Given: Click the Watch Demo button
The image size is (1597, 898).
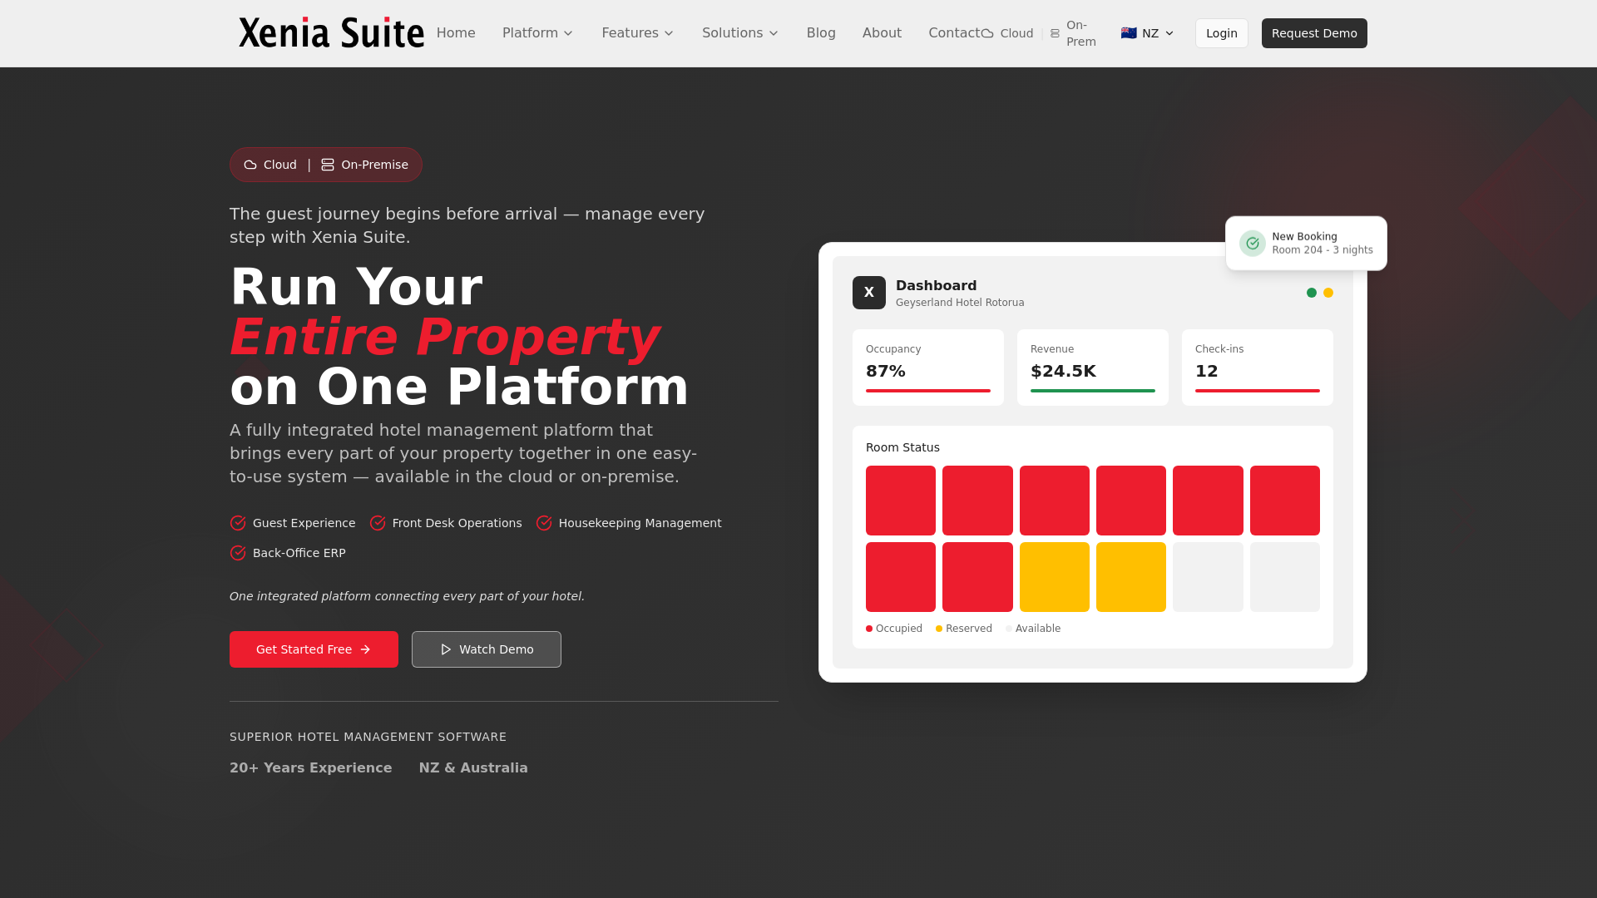Looking at the screenshot, I should pos(487,649).
